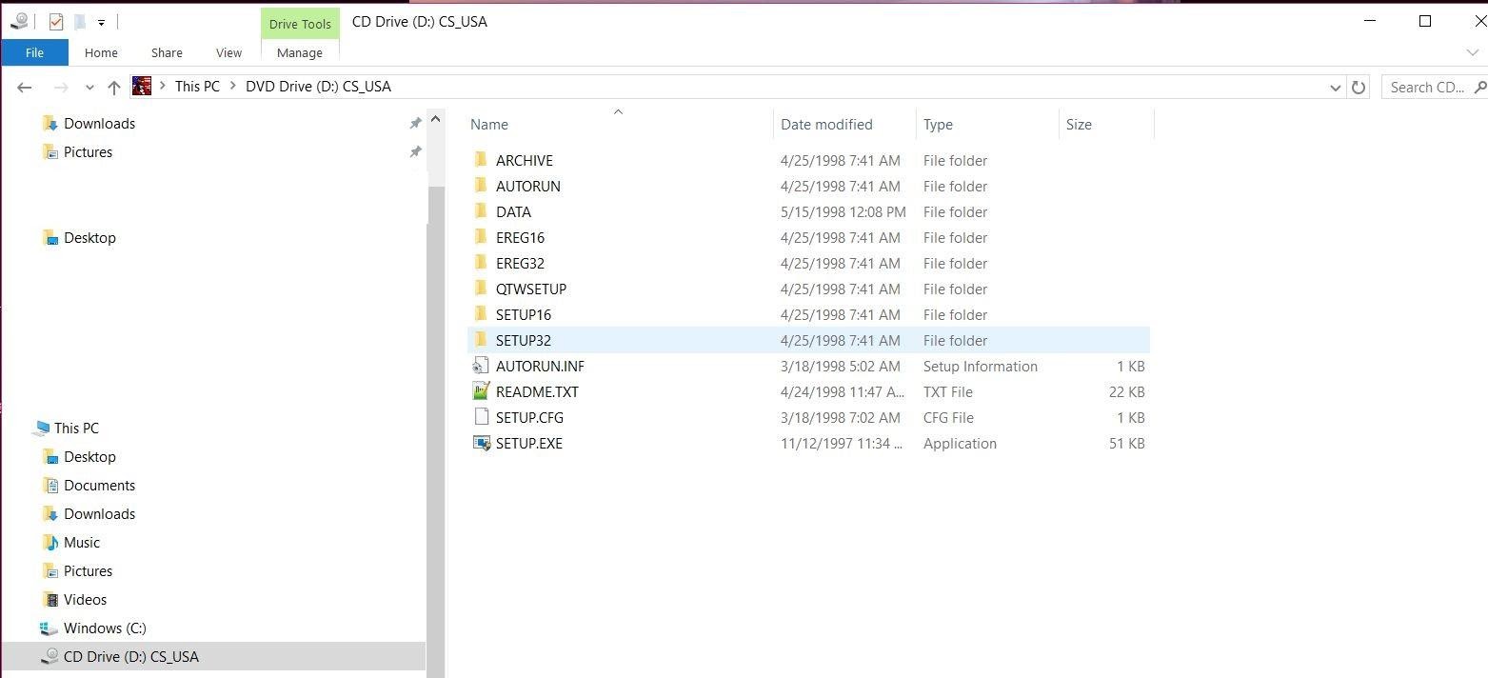Open Windows (C:) drive in tree

(105, 628)
